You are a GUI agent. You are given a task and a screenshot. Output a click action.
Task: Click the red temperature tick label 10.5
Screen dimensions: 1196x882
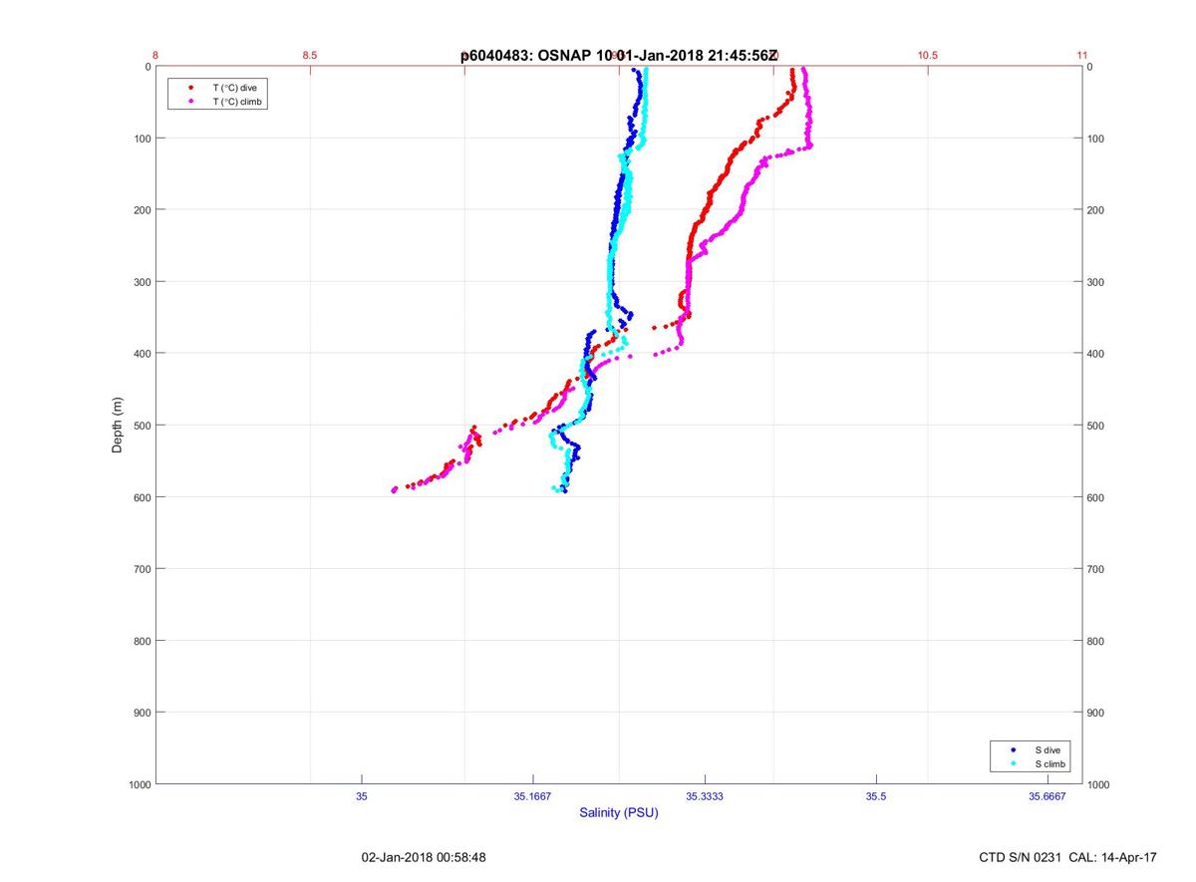click(928, 56)
